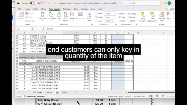Open the Print Area menu
This screenshot has width=187, height=105.
66,17
